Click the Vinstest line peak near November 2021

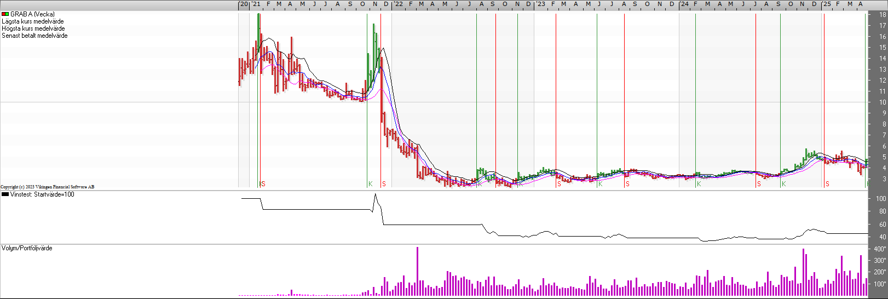[x=375, y=195]
